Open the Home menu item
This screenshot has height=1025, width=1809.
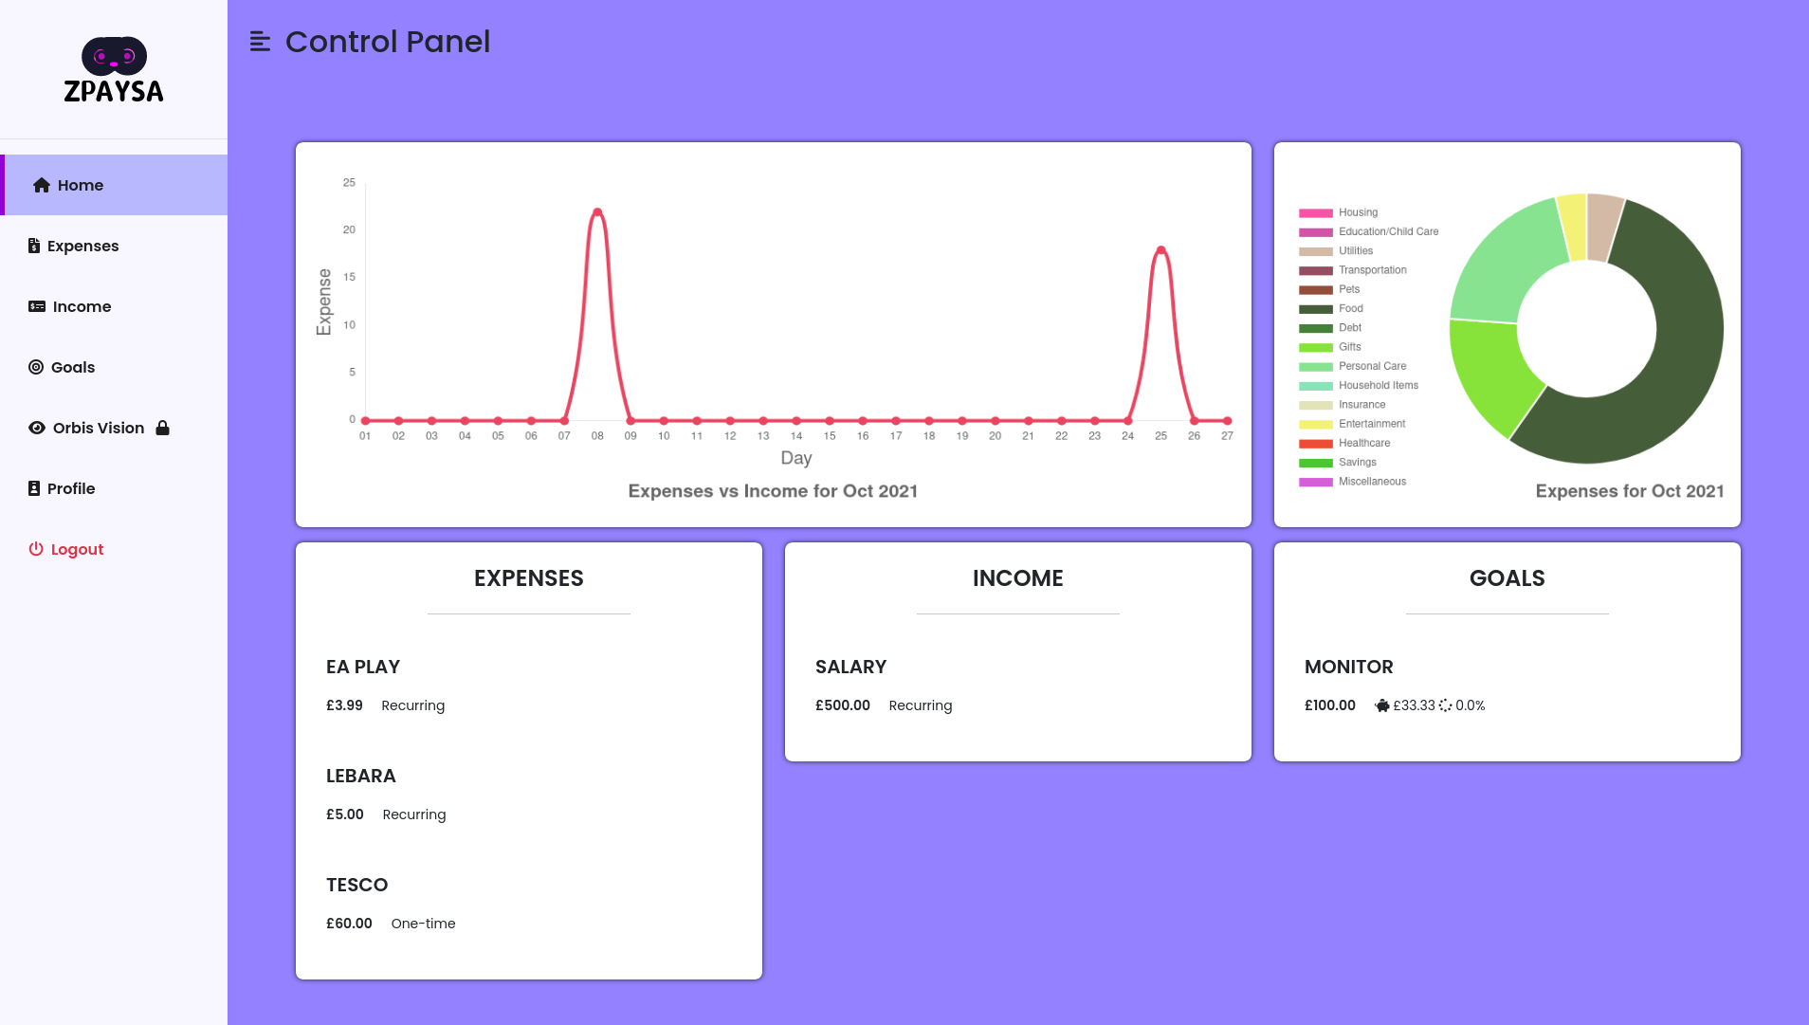tap(114, 185)
